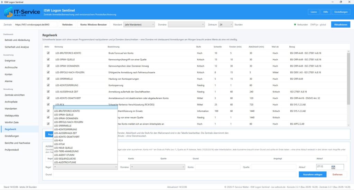Click the Verbunden connection status indicator

(301, 24)
